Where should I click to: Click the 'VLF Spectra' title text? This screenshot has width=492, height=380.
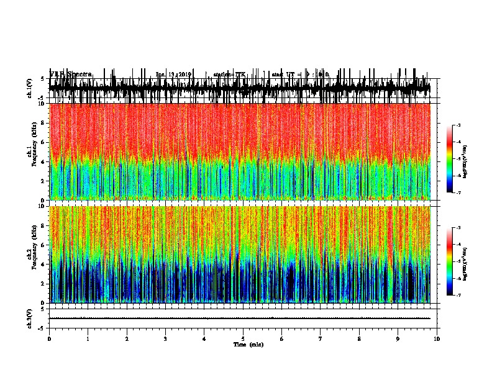(x=71, y=75)
